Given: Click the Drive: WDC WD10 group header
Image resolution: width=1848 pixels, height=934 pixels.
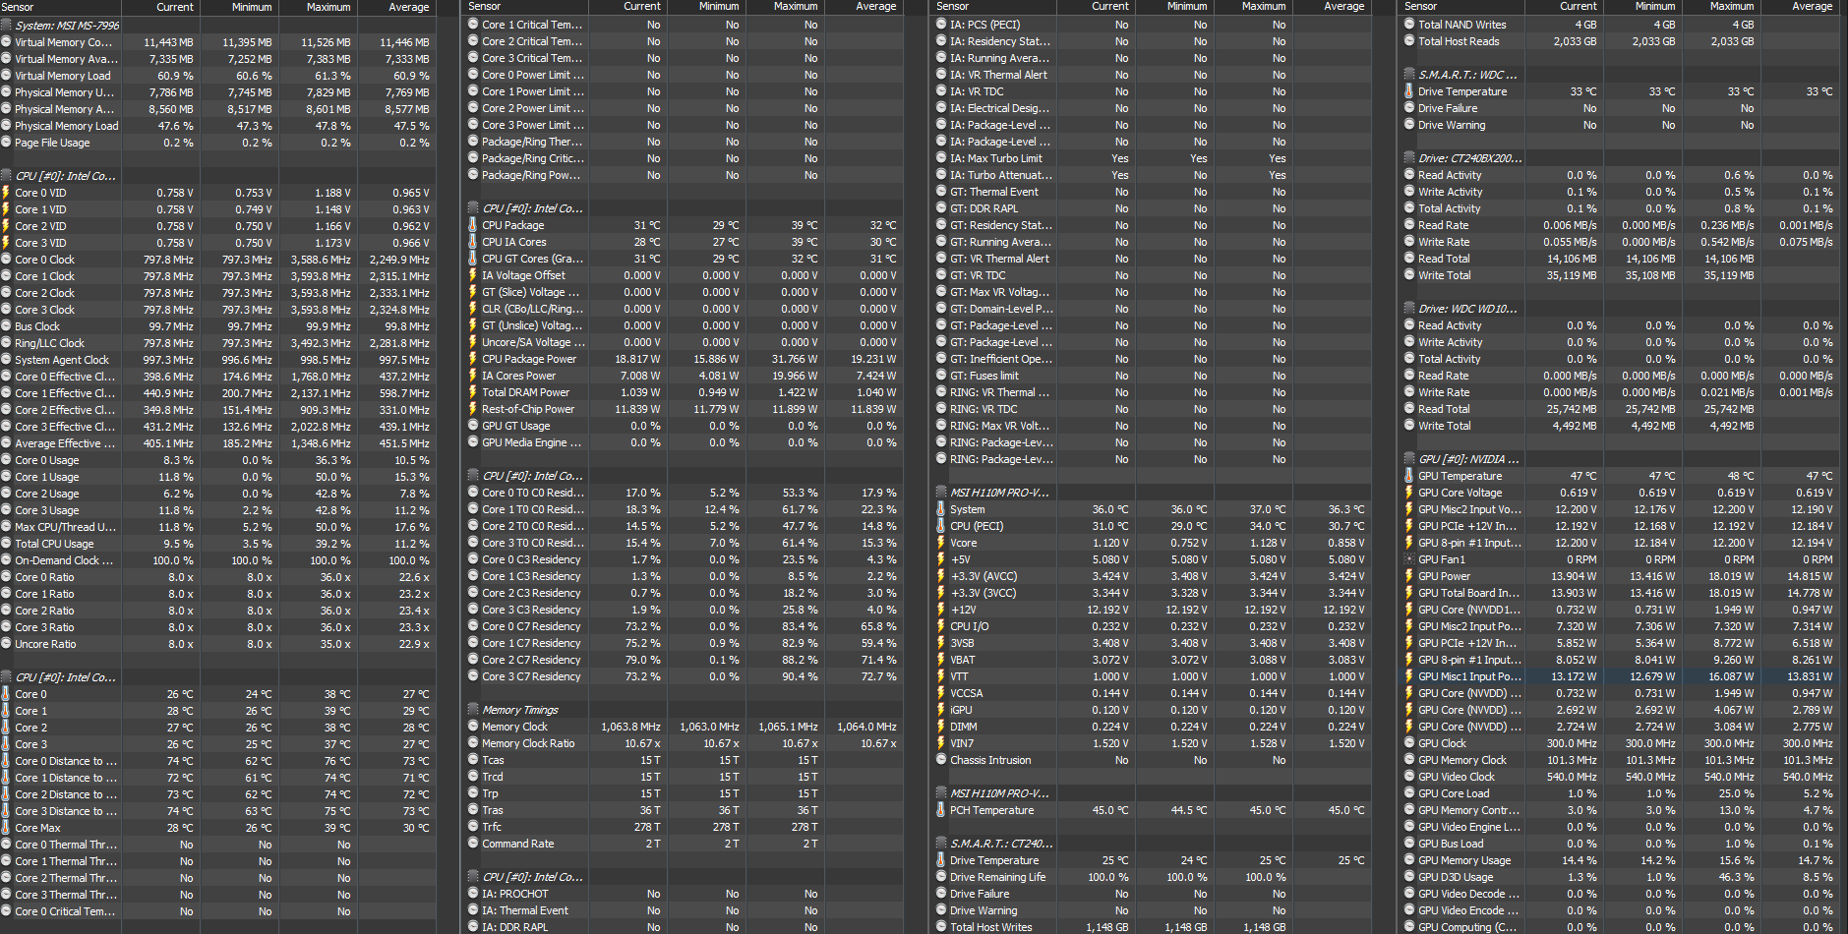Looking at the screenshot, I should tap(1622, 309).
